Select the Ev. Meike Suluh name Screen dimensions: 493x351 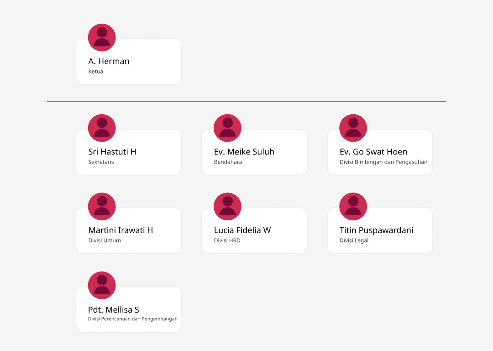[x=244, y=152]
